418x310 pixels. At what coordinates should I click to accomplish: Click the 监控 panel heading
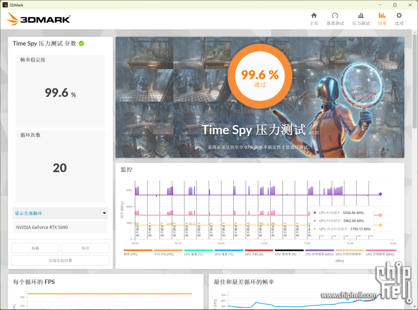pos(127,170)
